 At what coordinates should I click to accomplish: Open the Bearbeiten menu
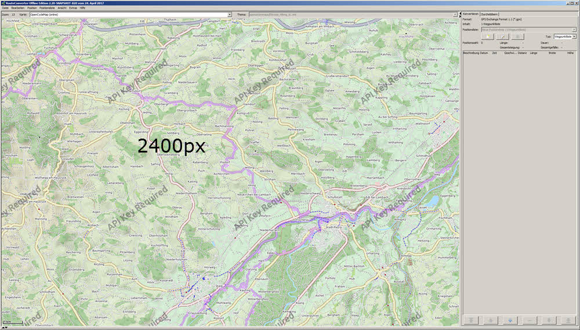click(x=18, y=8)
